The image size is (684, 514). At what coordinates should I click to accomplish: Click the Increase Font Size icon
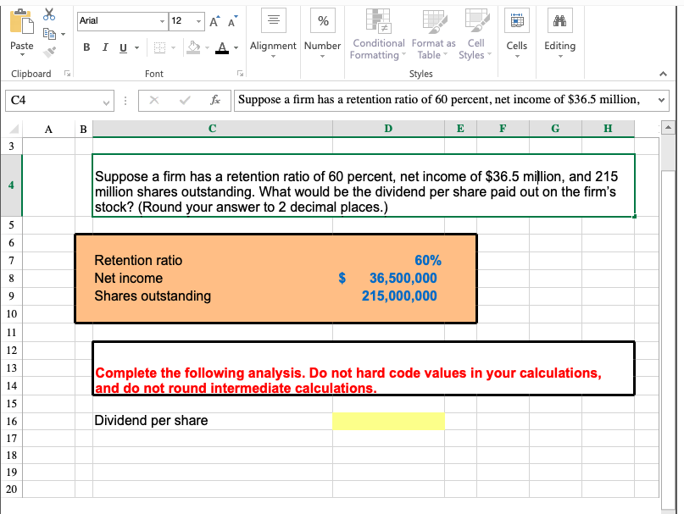tap(215, 19)
